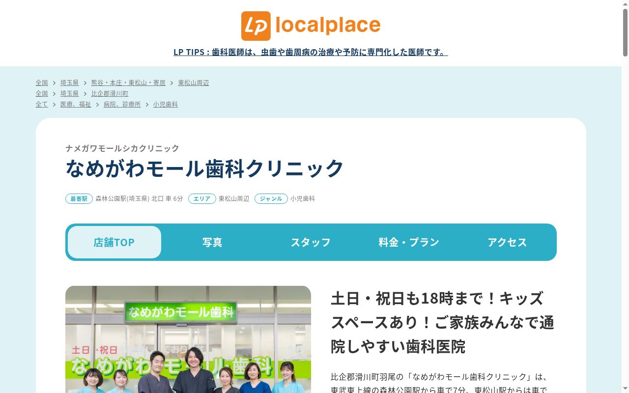The height and width of the screenshot is (393, 629).
Task: Click the clinic title なめがわモール歯科クリニック
Action: tap(205, 168)
